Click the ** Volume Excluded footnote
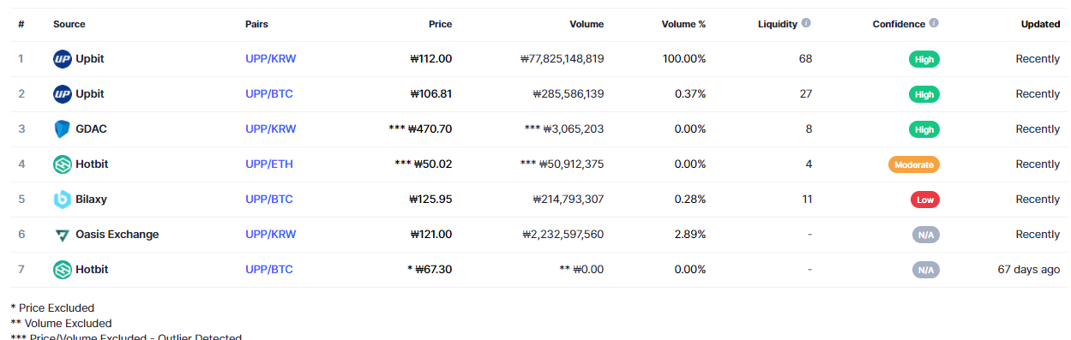Image resolution: width=1071 pixels, height=340 pixels. (x=61, y=324)
